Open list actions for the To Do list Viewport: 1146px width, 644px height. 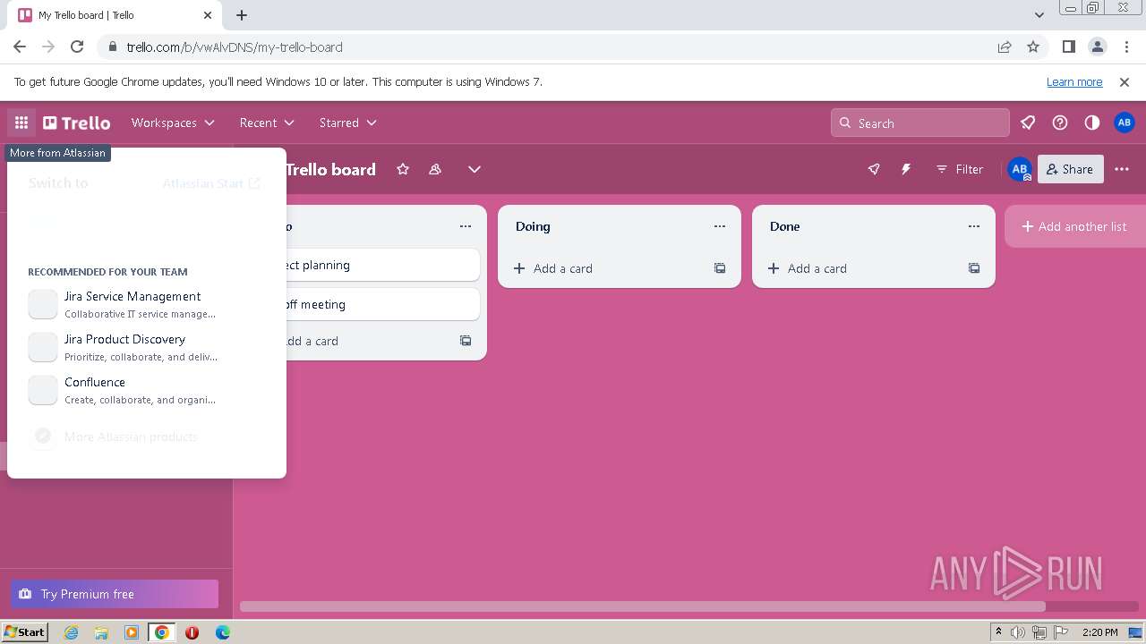(x=466, y=226)
